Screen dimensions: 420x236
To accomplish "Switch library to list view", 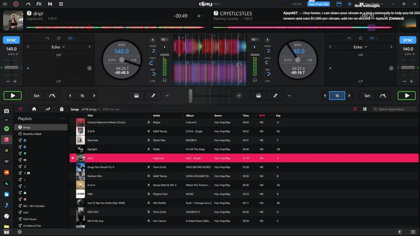I will pos(355,109).
